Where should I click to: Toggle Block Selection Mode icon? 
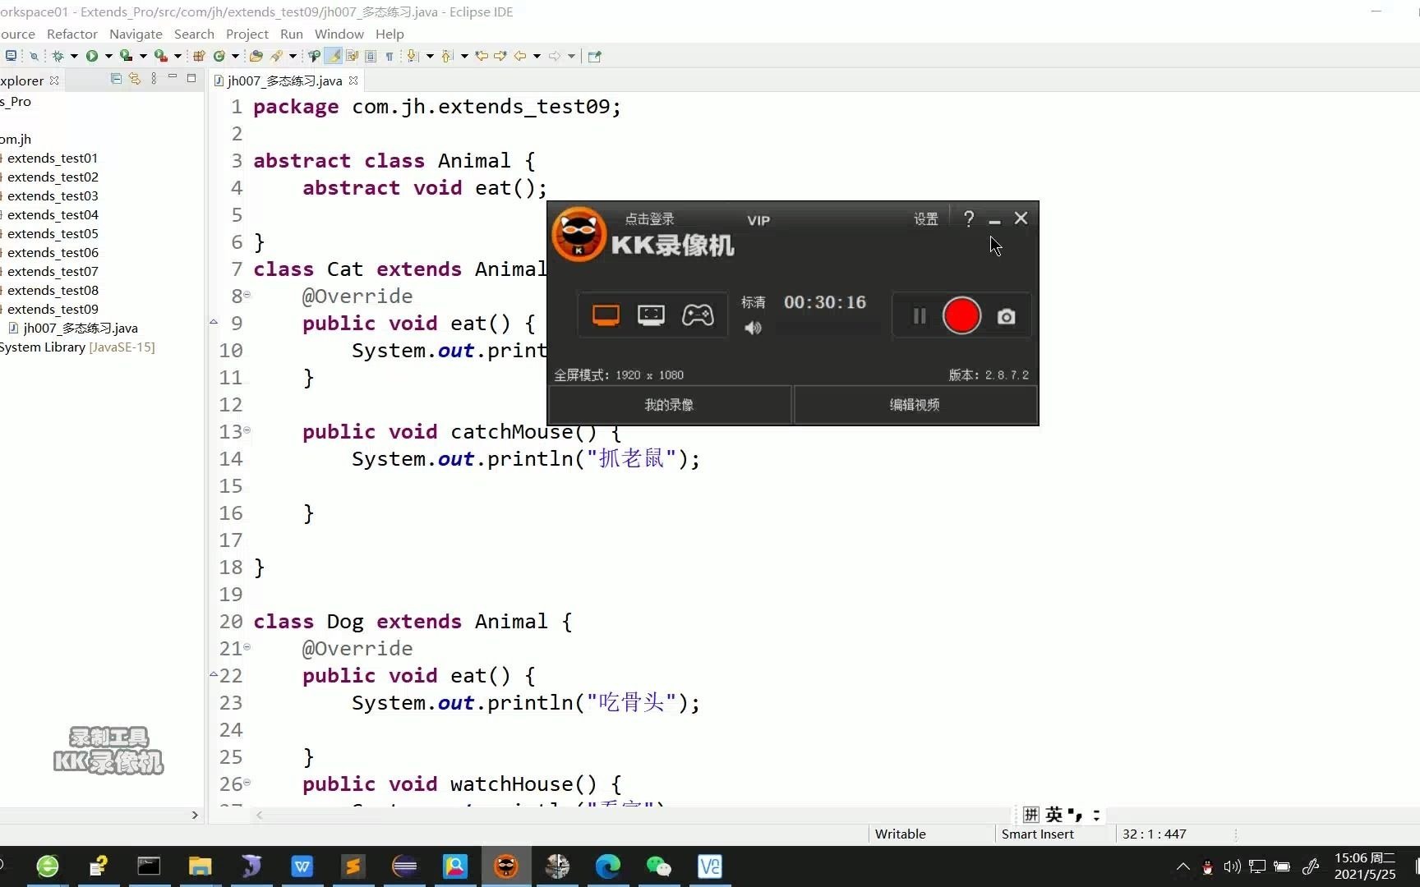point(371,56)
